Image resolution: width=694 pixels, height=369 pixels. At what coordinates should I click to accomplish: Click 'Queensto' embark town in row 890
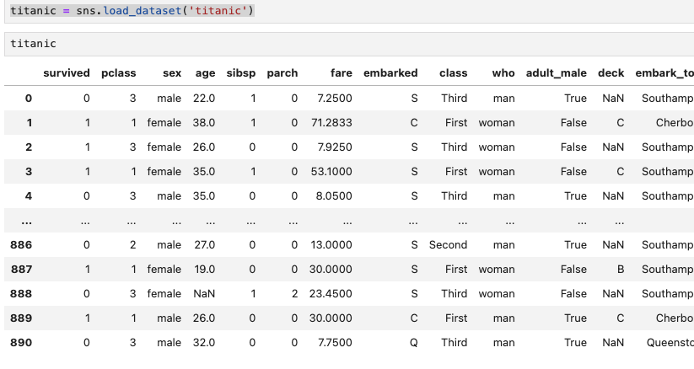[x=670, y=342]
